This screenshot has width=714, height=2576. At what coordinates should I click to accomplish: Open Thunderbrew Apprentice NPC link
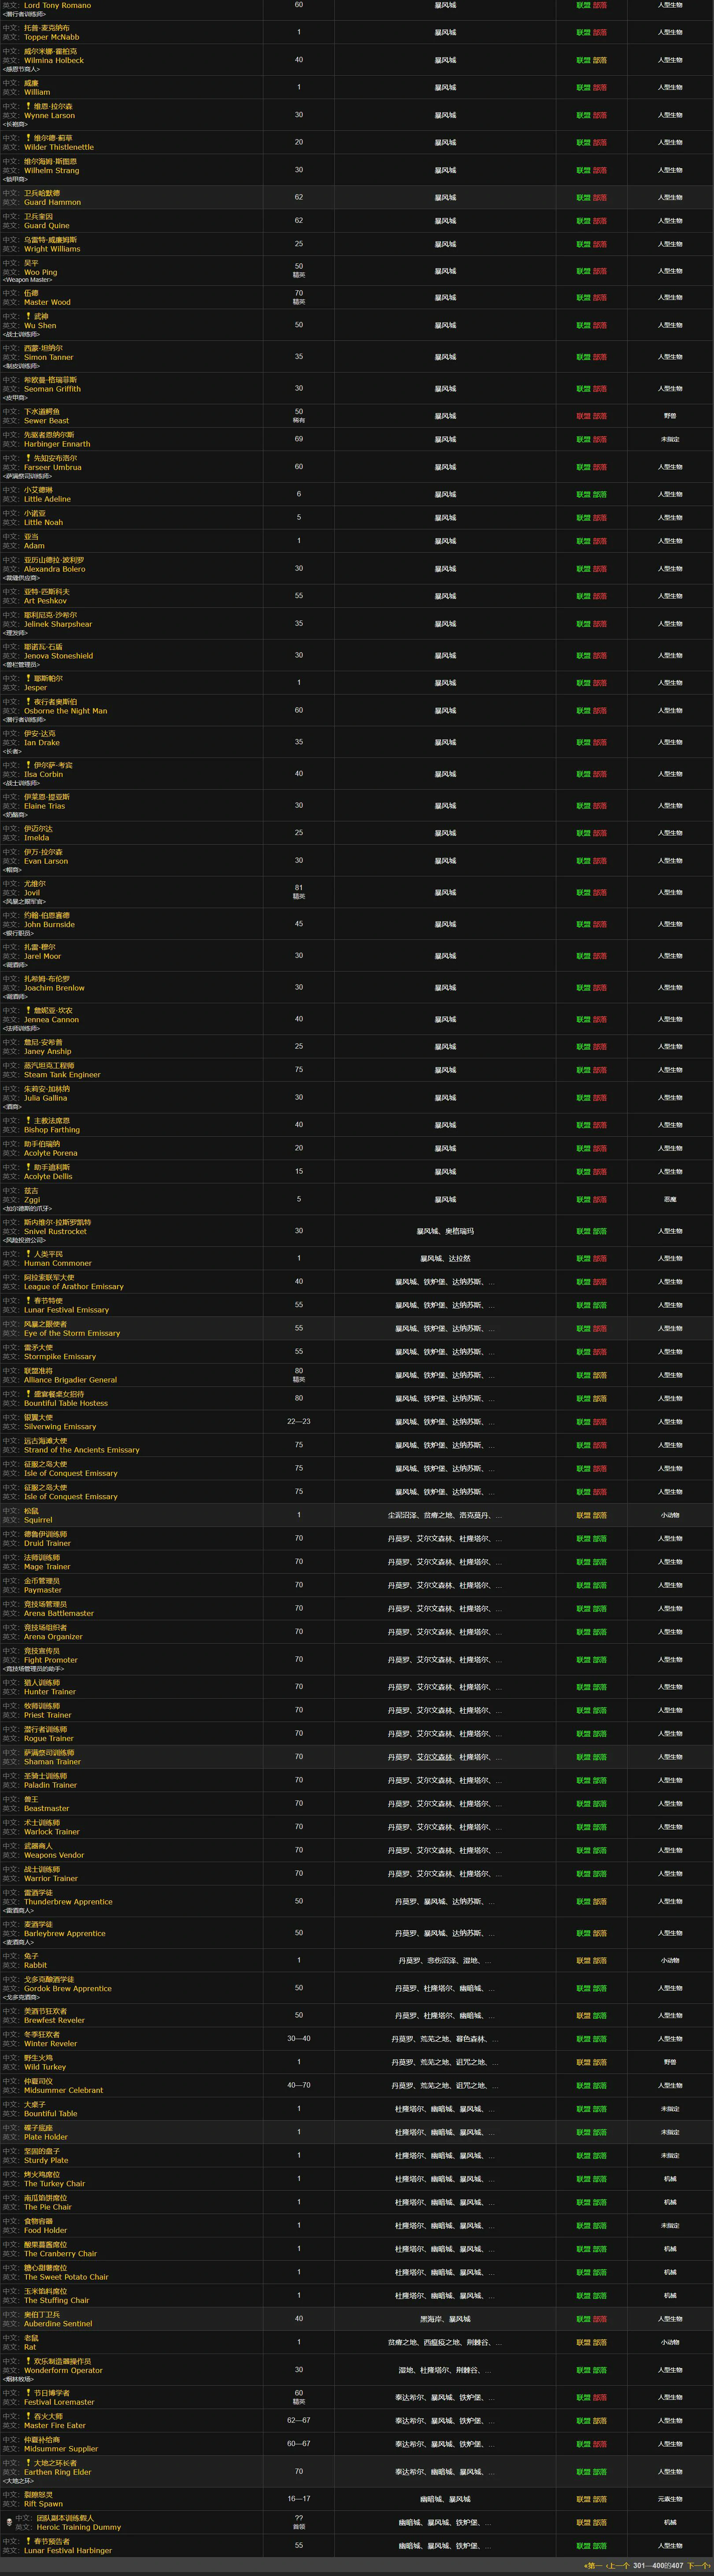click(x=68, y=1902)
